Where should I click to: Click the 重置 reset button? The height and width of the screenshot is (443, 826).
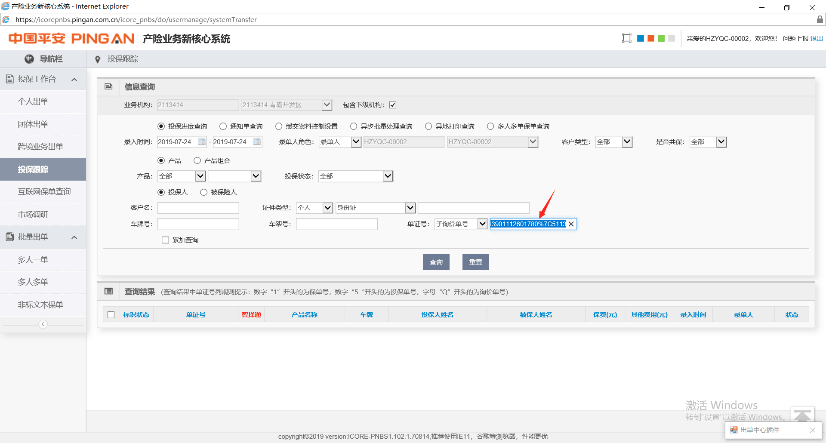coord(476,262)
